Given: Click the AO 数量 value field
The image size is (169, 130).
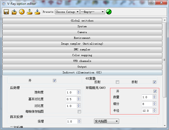Looking at the screenshot, I should pyautogui.click(x=147, y=97).
